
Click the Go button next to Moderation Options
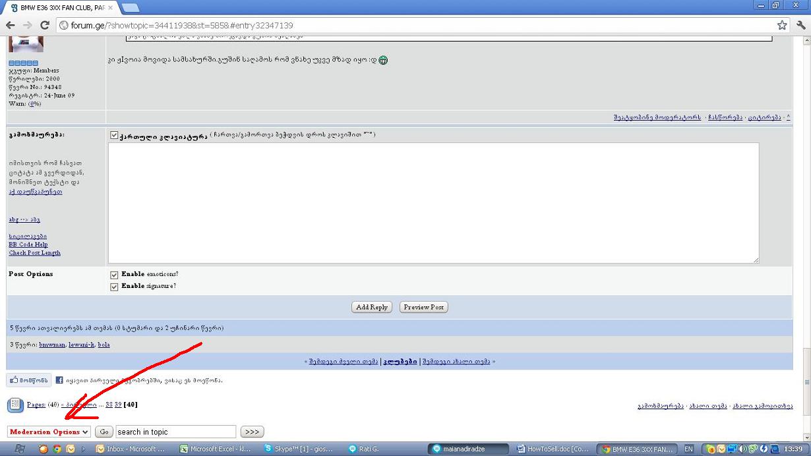[104, 432]
